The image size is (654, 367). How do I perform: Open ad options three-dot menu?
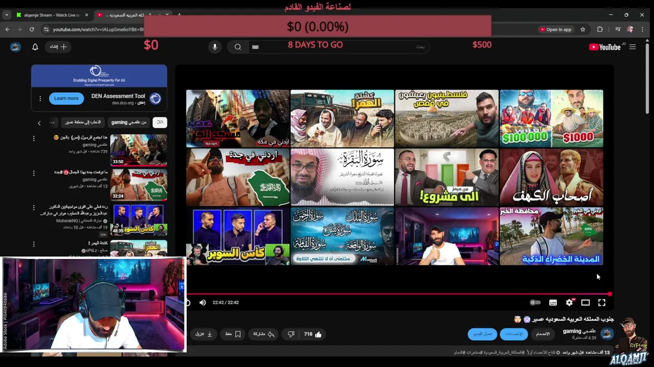[x=40, y=98]
